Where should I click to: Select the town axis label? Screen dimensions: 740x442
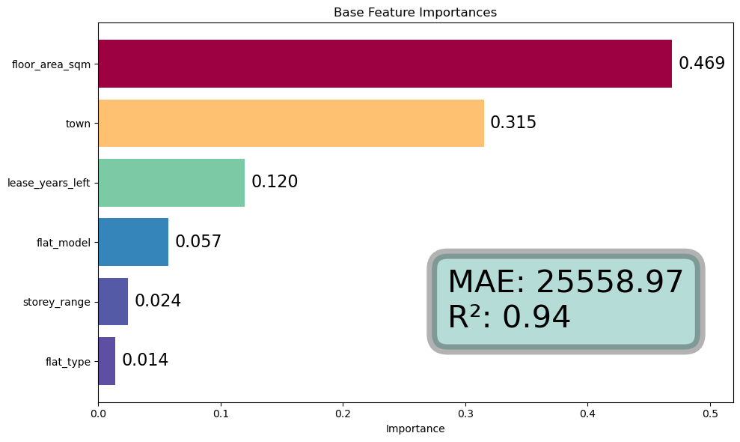click(x=78, y=124)
